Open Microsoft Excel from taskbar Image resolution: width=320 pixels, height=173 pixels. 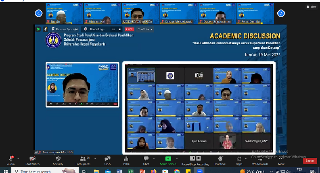(x=131, y=171)
